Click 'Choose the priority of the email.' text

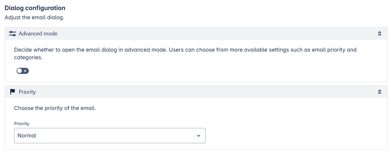55,108
